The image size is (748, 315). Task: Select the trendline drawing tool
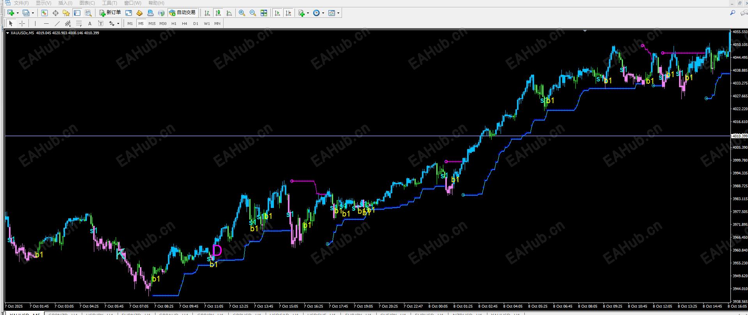(57, 23)
